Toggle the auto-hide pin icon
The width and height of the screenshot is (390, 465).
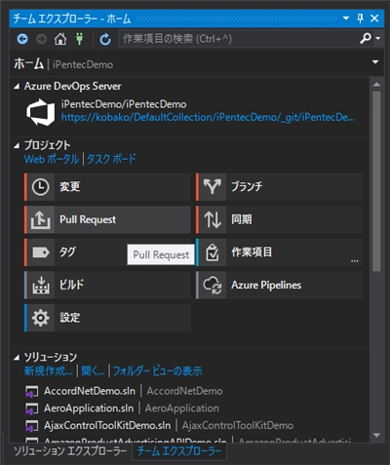[360, 19]
